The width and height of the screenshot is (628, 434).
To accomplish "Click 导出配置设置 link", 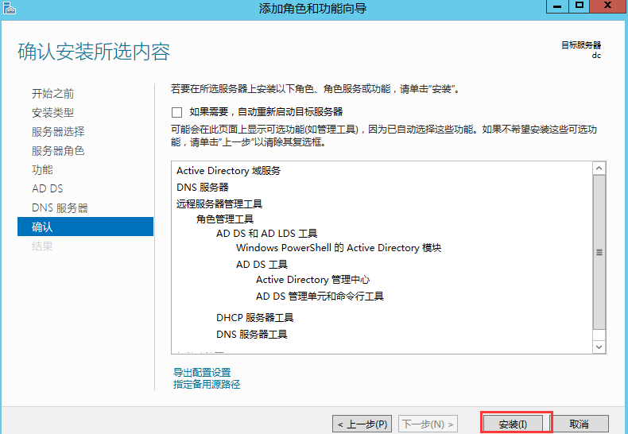I will click(202, 372).
